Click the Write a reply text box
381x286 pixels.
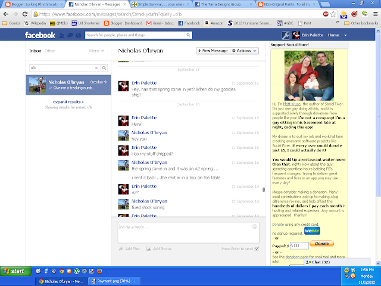(x=188, y=233)
